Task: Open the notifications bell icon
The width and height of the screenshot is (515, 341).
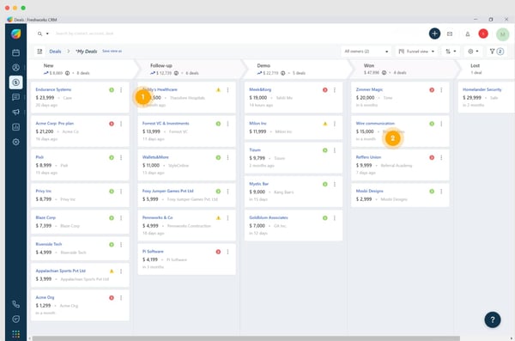Action: 468,33
